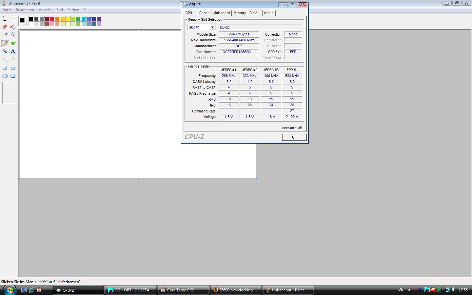The image size is (472, 295).
Task: Open the ? help menu in Paint
Action: tap(85, 10)
